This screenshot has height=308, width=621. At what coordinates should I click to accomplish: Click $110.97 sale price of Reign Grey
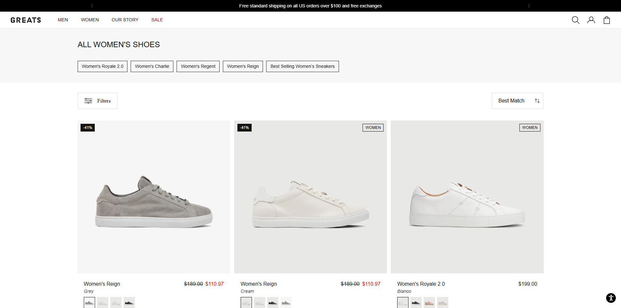coord(214,284)
